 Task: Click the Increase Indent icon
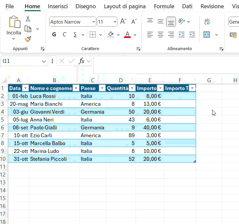tap(192, 34)
